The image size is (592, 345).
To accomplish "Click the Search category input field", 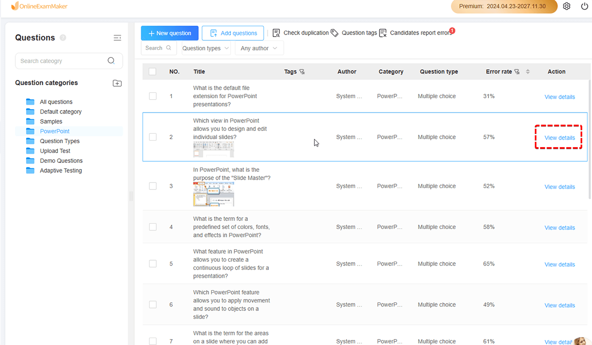I will [x=62, y=61].
